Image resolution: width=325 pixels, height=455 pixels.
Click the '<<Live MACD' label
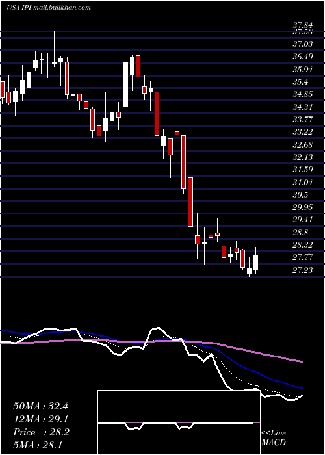(x=274, y=438)
